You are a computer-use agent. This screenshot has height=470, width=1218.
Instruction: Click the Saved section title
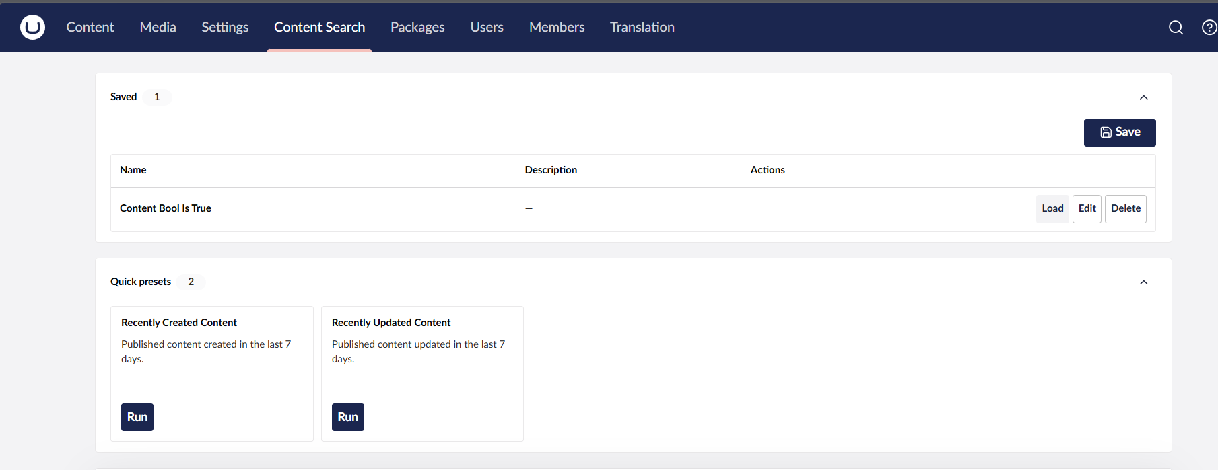click(123, 97)
